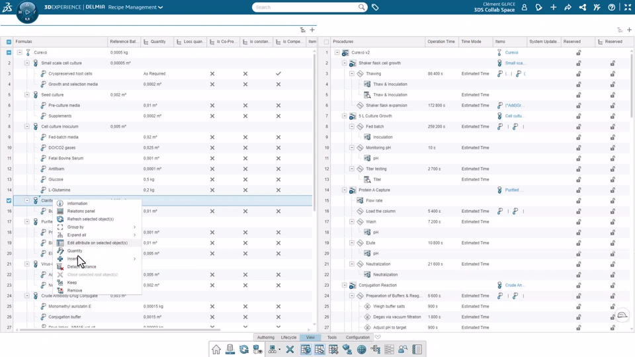Screen dimensions: 635x357
Task: Click the plus add icon in top bar
Action: [553, 7]
